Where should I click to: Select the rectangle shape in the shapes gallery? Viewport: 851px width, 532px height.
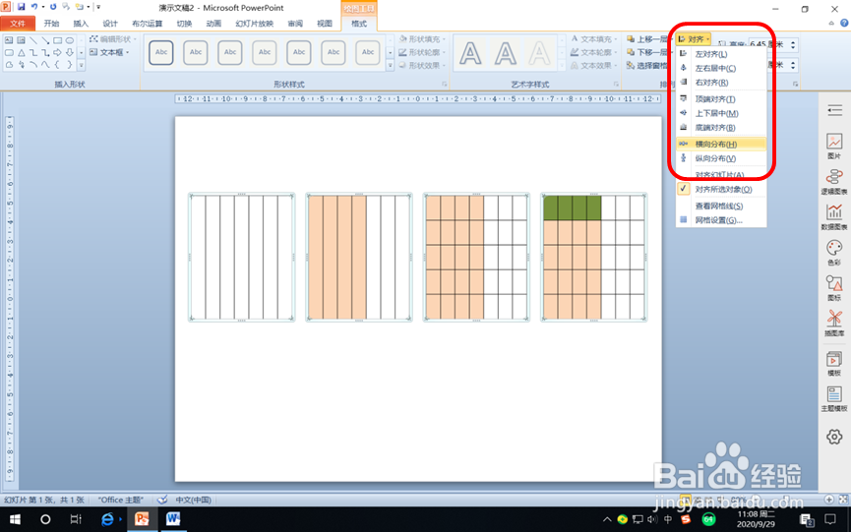57,40
